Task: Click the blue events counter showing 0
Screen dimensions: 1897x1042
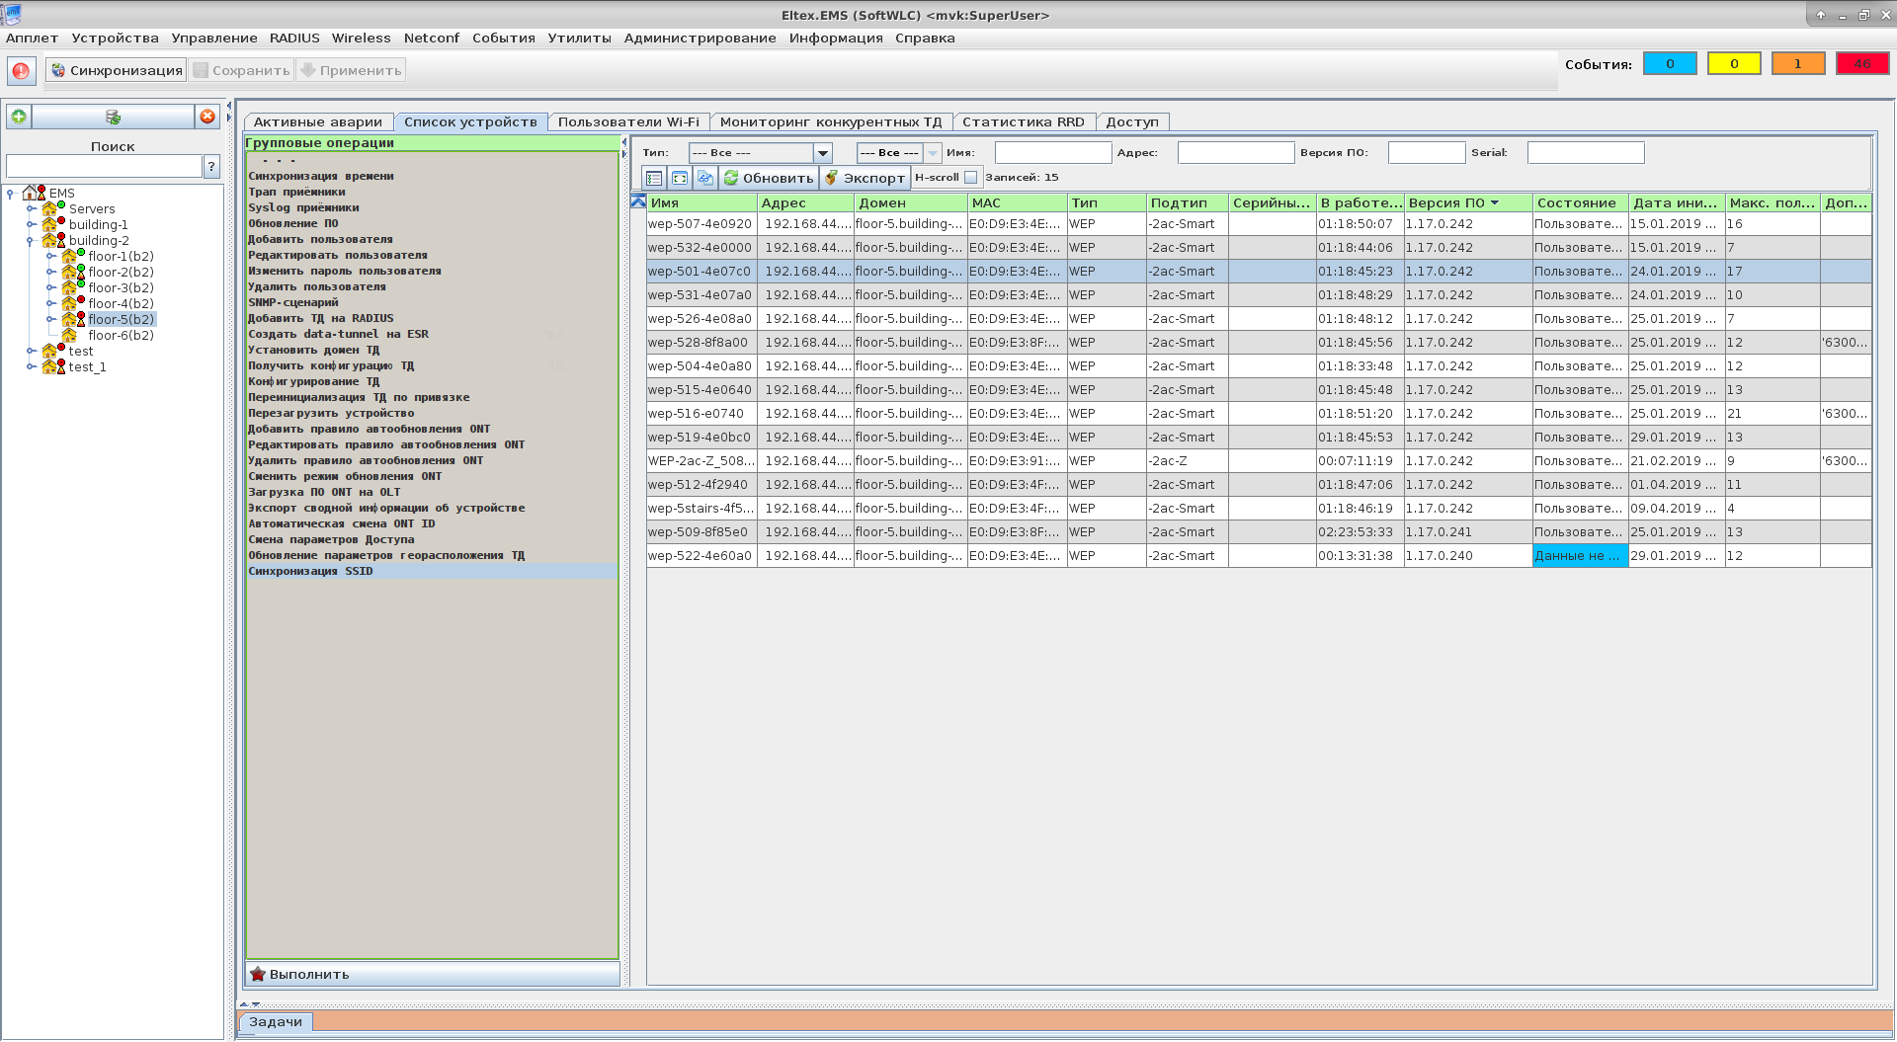Action: pos(1670,63)
